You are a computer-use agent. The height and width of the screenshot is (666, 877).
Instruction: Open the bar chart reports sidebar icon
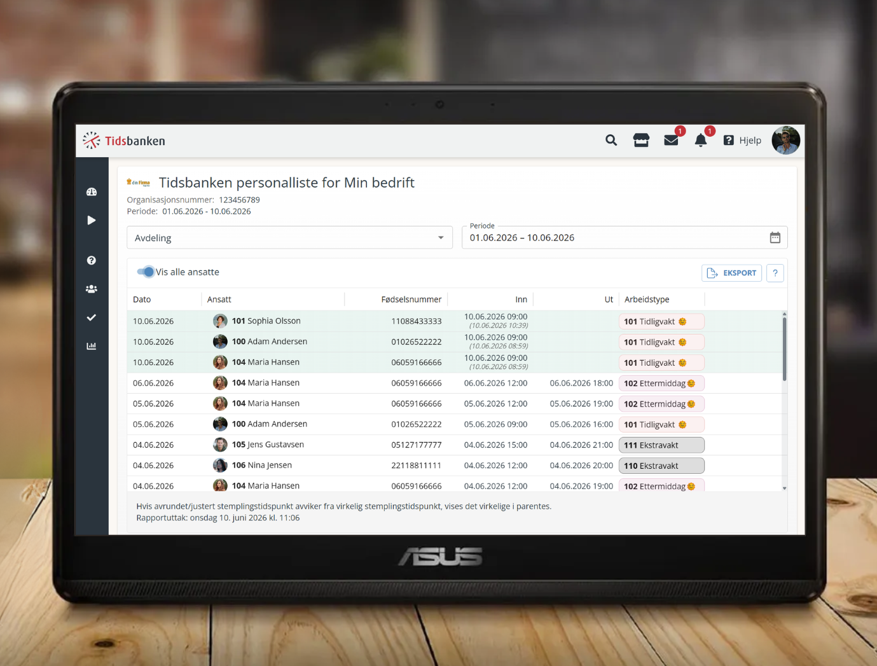[x=92, y=346]
